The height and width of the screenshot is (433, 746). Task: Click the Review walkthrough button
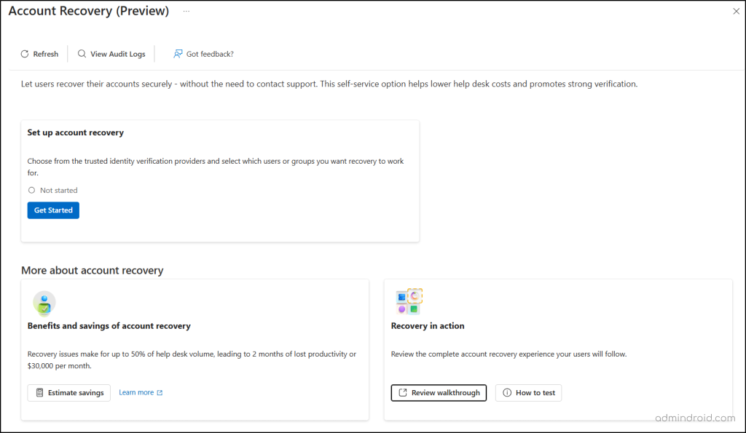(x=439, y=392)
